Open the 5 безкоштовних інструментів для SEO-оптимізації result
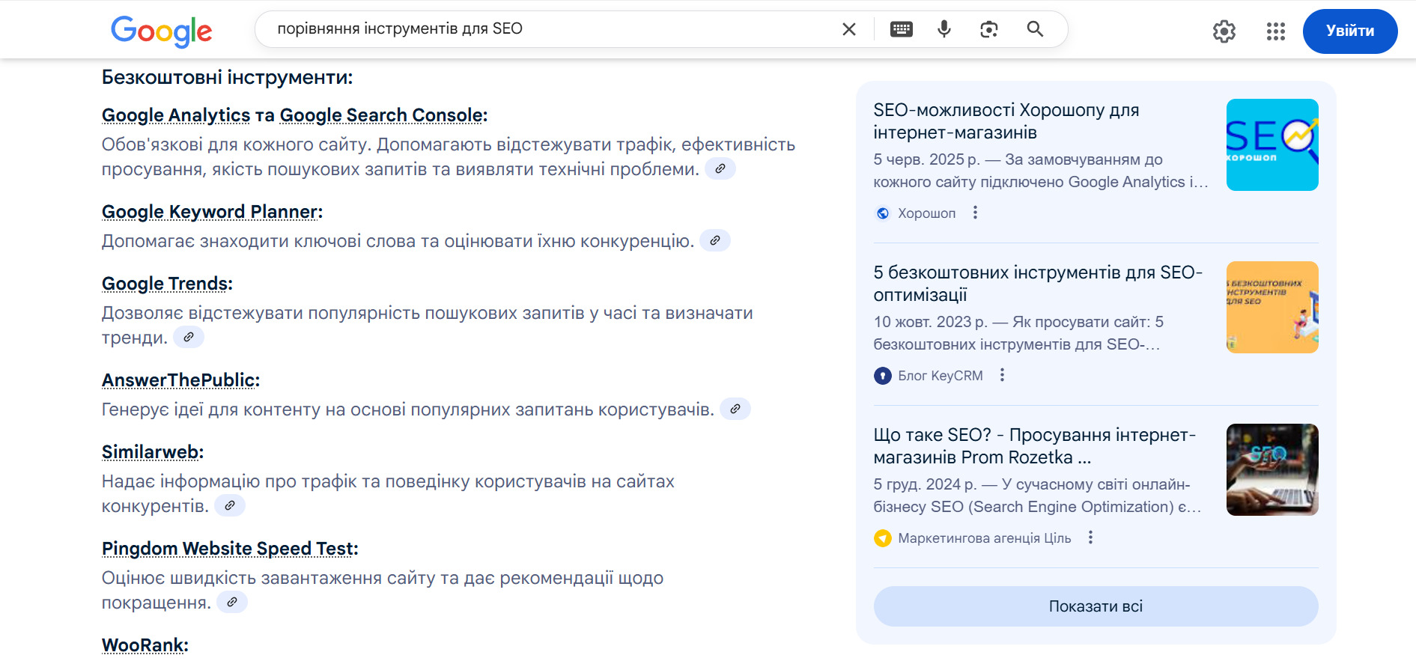1416x664 pixels. 1038,284
